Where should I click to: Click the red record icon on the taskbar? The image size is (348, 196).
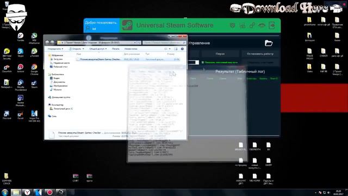49,192
